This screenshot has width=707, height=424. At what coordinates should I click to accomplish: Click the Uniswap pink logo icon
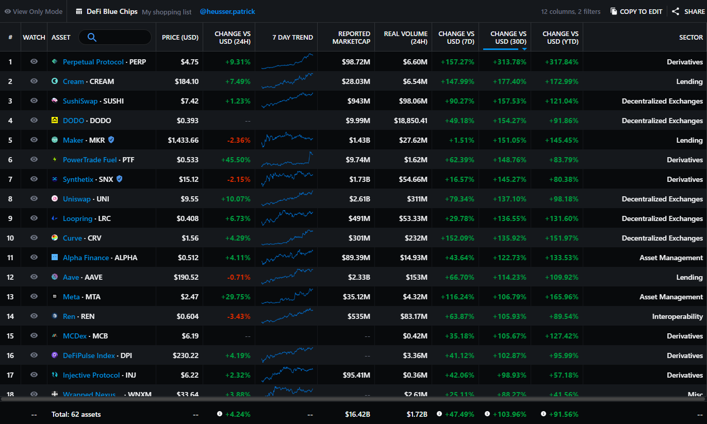(55, 199)
